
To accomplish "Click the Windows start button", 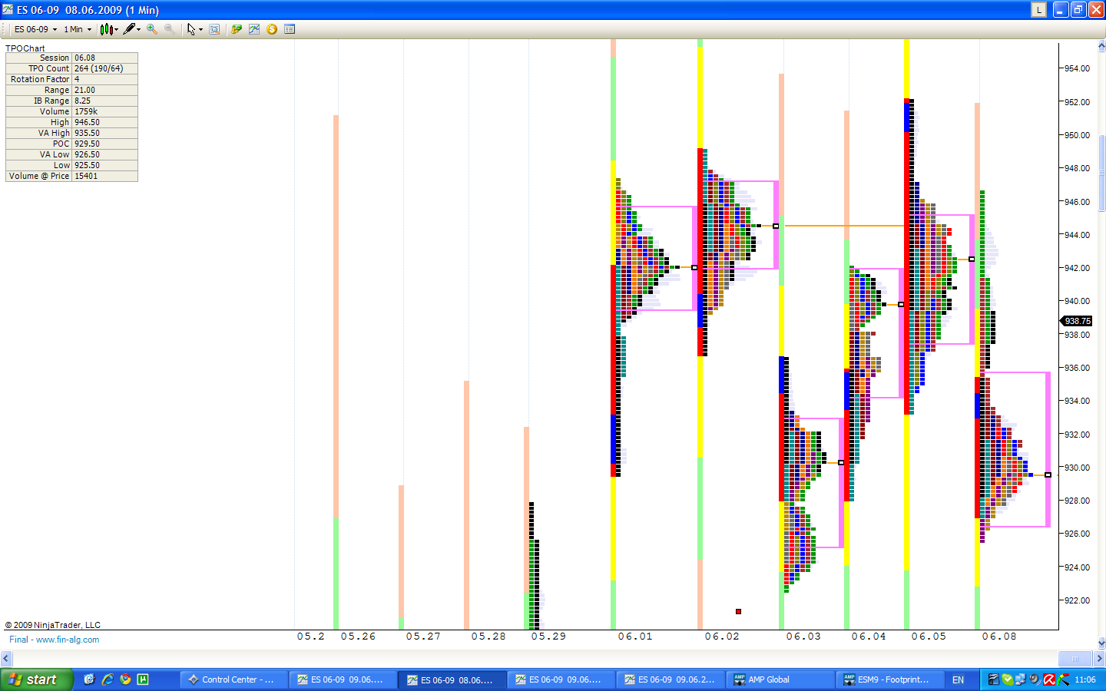I will point(35,679).
